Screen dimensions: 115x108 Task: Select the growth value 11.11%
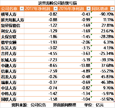pos(108,20)
